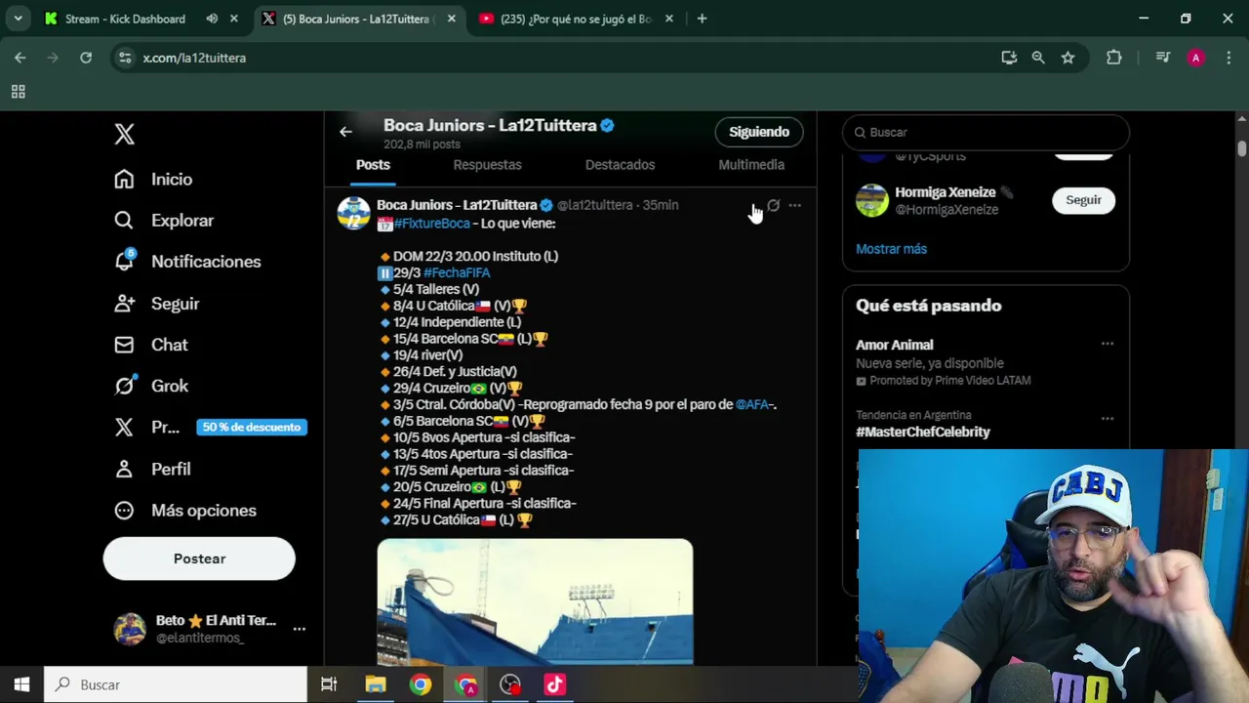Open Grok assistant
Image resolution: width=1249 pixels, height=703 pixels.
pos(151,386)
